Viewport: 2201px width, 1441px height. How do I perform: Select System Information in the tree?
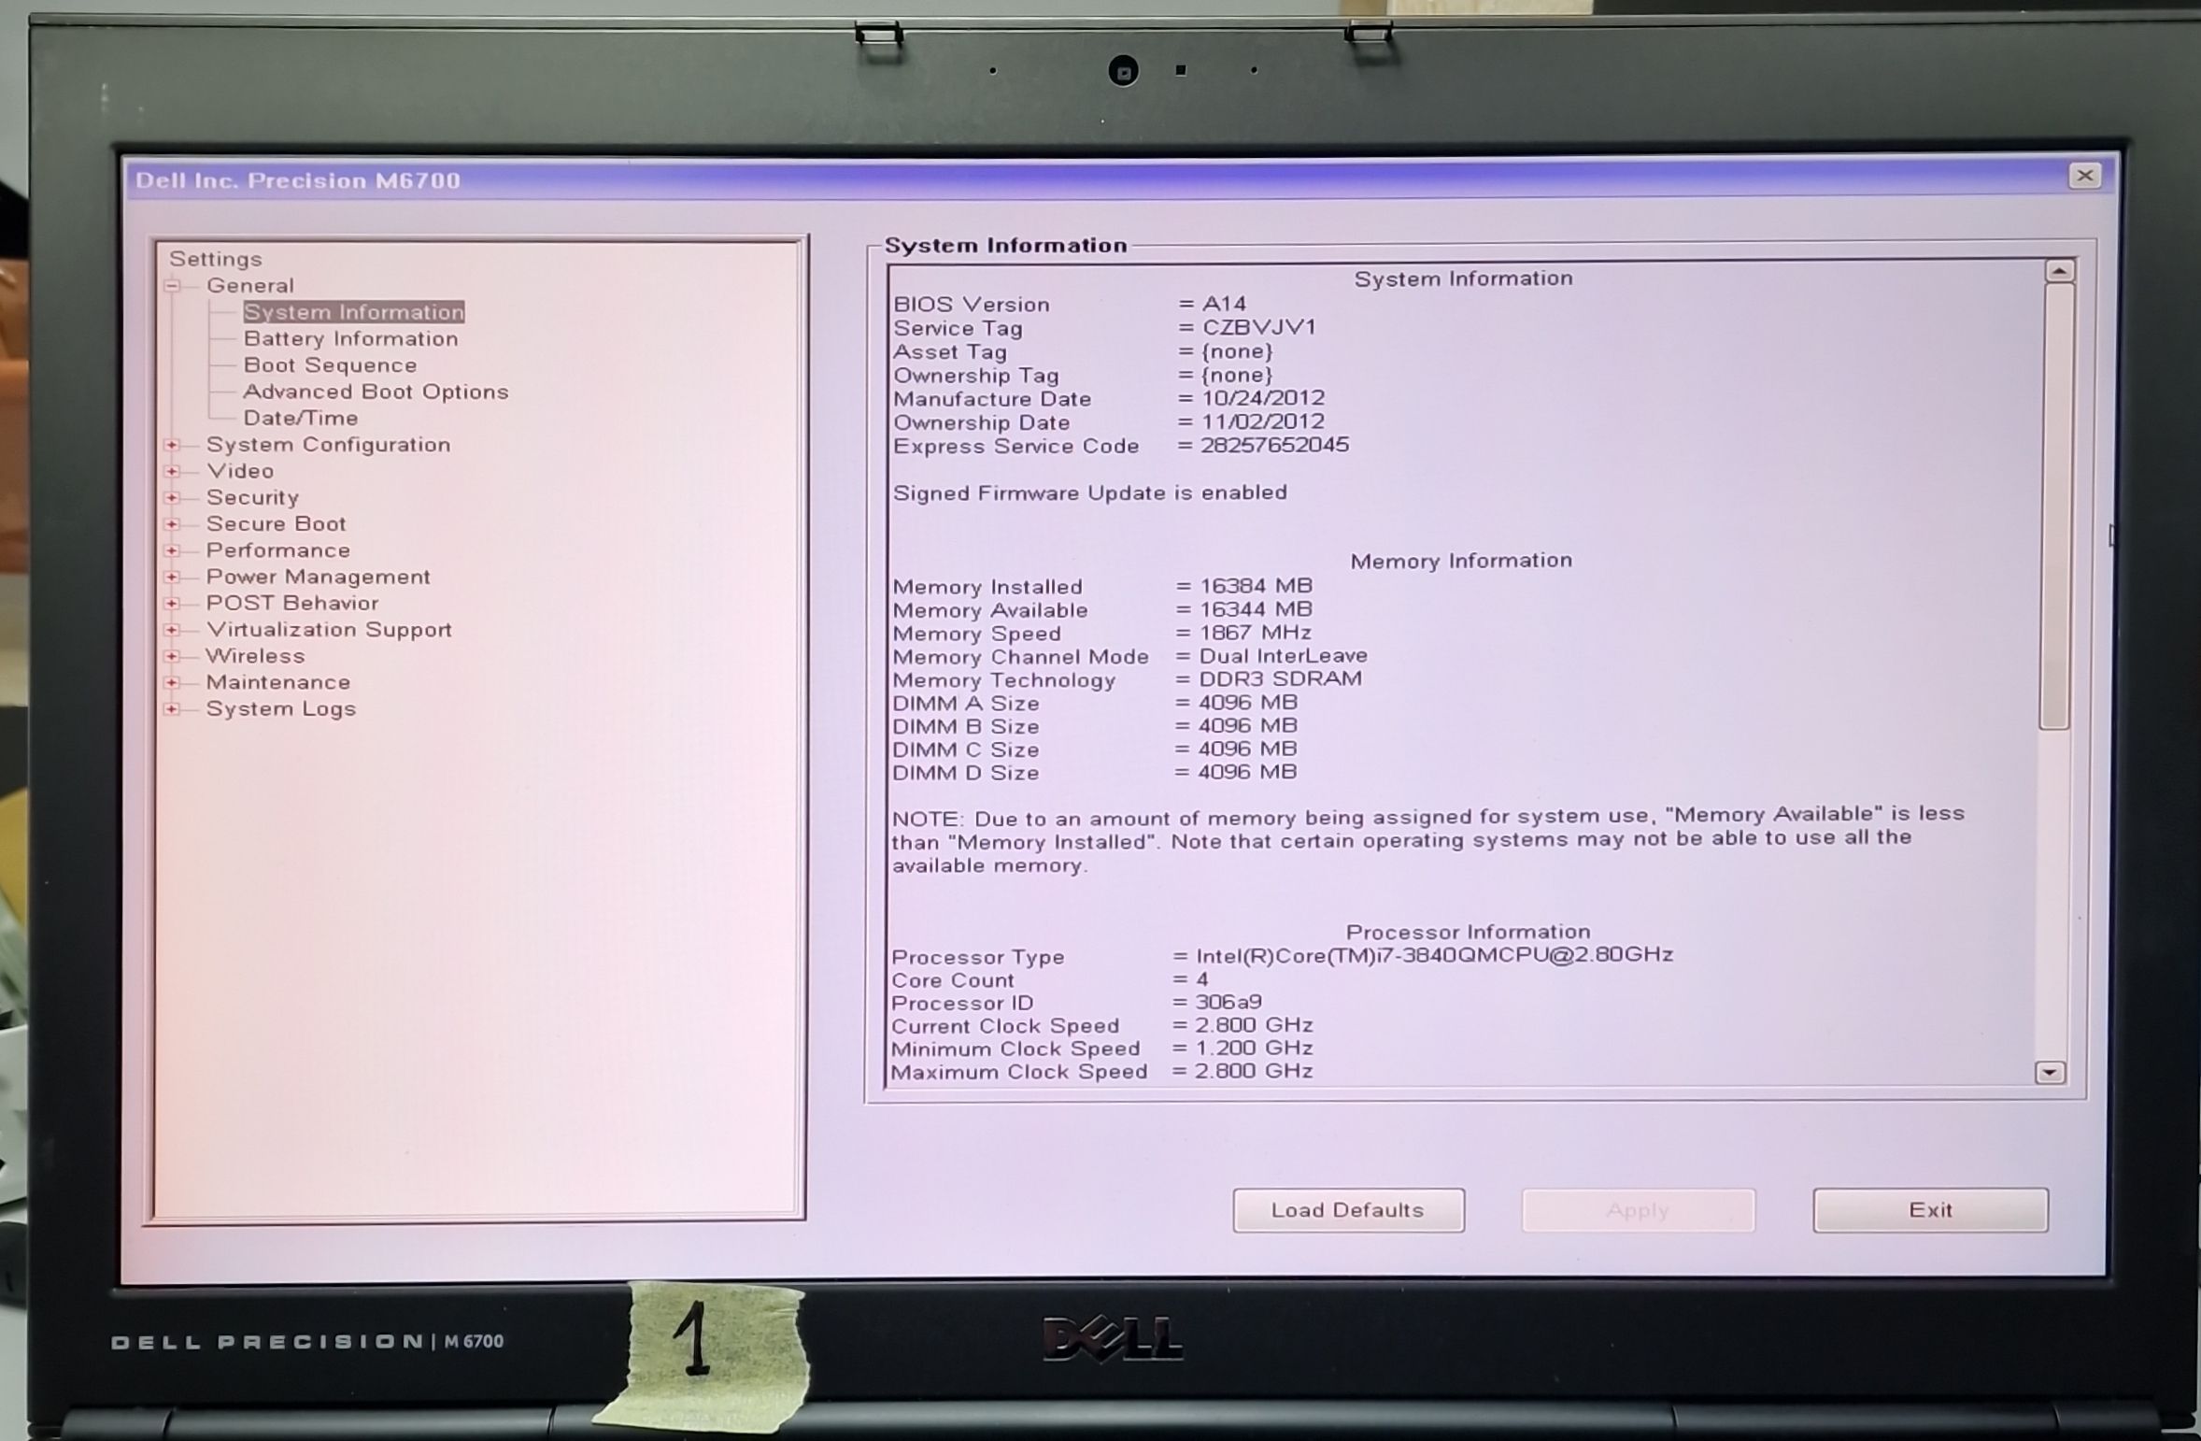pyautogui.click(x=353, y=312)
